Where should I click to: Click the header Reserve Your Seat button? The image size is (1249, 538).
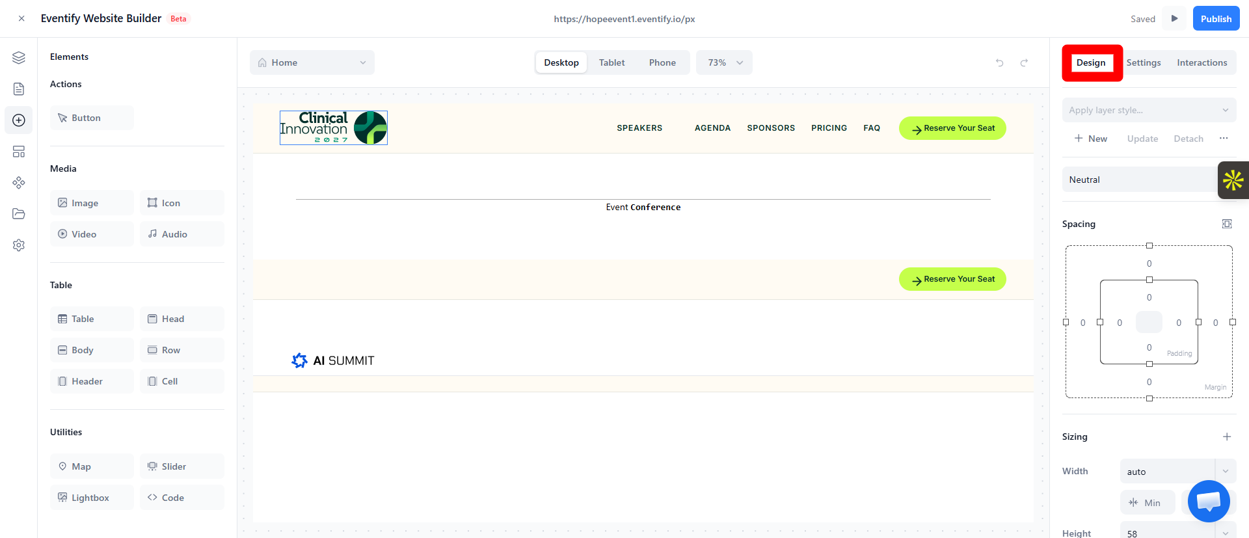952,128
